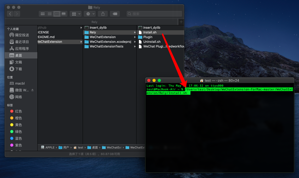Filter by red tag (红色)
The image size is (299, 178).
click(x=16, y=111)
